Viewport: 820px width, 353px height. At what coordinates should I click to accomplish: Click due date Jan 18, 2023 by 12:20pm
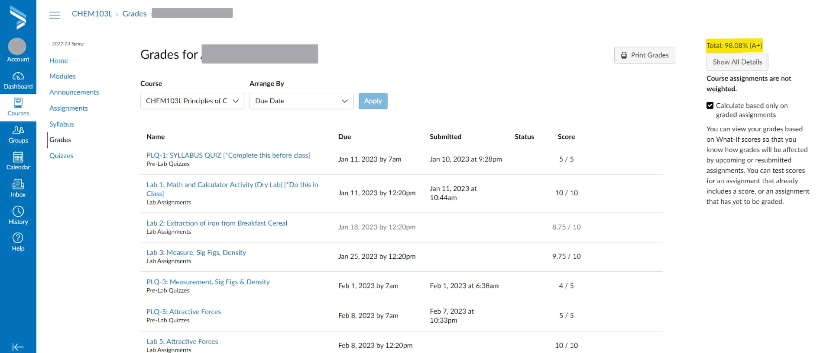pos(377,227)
